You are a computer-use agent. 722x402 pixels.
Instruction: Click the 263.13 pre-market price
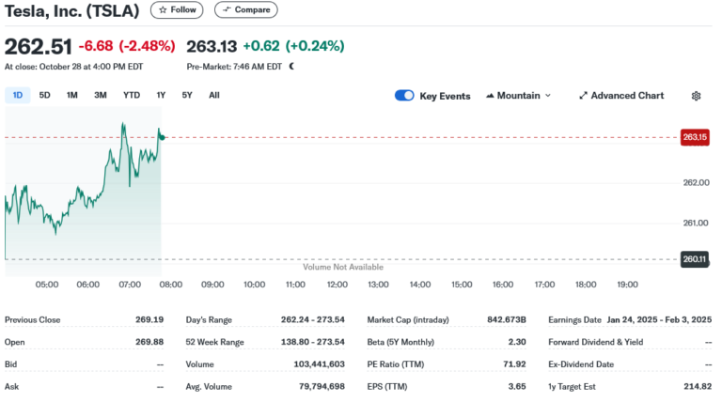[212, 46]
